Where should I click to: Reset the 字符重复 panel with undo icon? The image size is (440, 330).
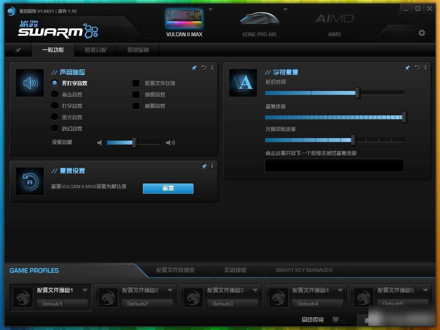(x=417, y=67)
